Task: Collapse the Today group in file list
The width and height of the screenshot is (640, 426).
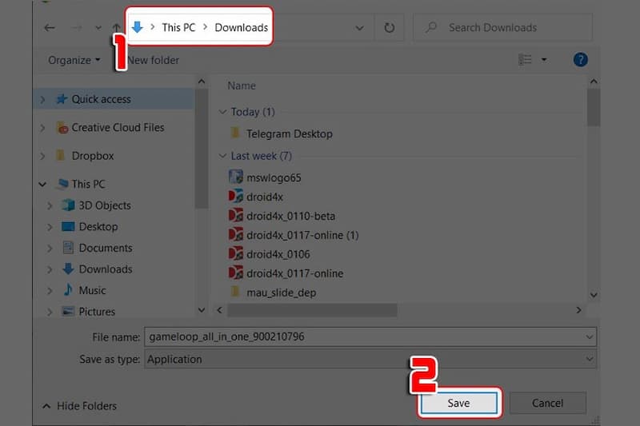Action: tap(222, 112)
